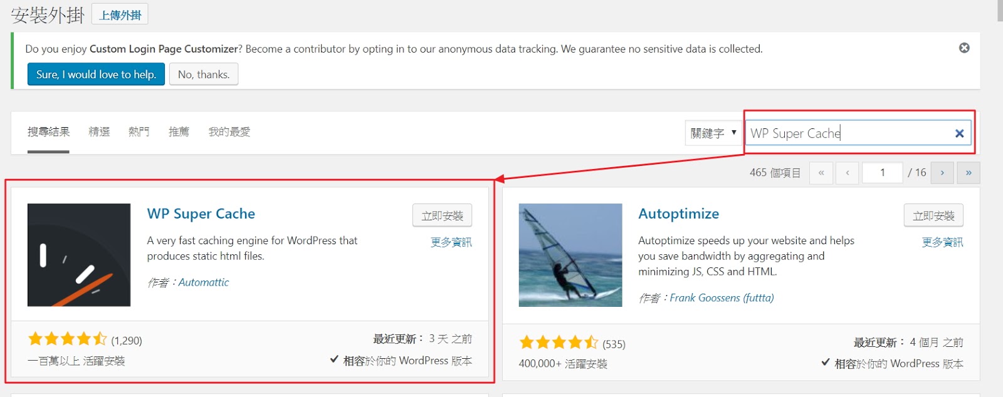Open the Automattic author link

204,282
